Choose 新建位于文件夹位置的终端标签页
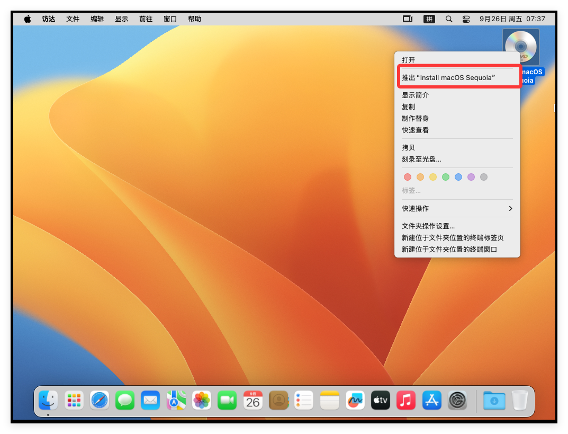Viewport: 568px width, 434px height. coord(457,237)
